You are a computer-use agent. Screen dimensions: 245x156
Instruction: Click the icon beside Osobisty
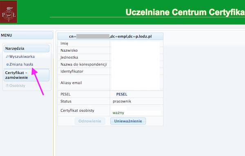[7, 86]
